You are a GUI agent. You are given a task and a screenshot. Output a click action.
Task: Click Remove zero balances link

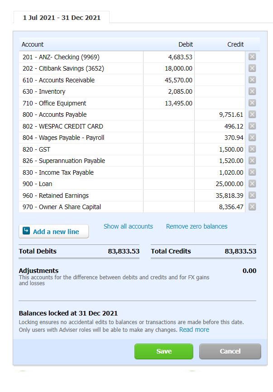(196, 226)
